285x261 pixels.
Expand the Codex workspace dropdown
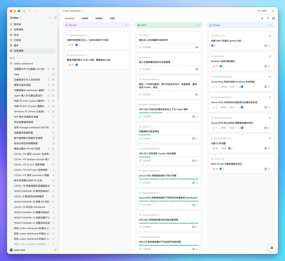click(x=16, y=18)
